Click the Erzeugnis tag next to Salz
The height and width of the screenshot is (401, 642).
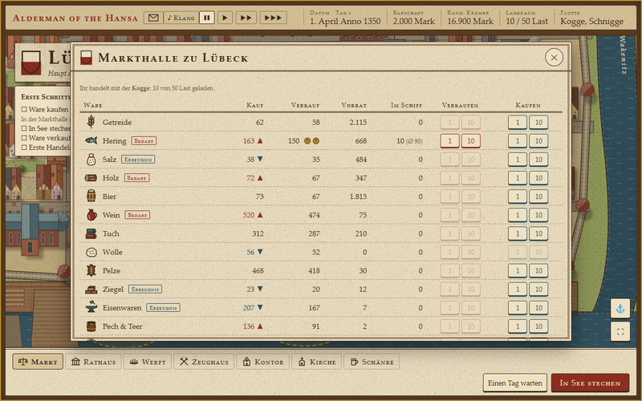(138, 159)
